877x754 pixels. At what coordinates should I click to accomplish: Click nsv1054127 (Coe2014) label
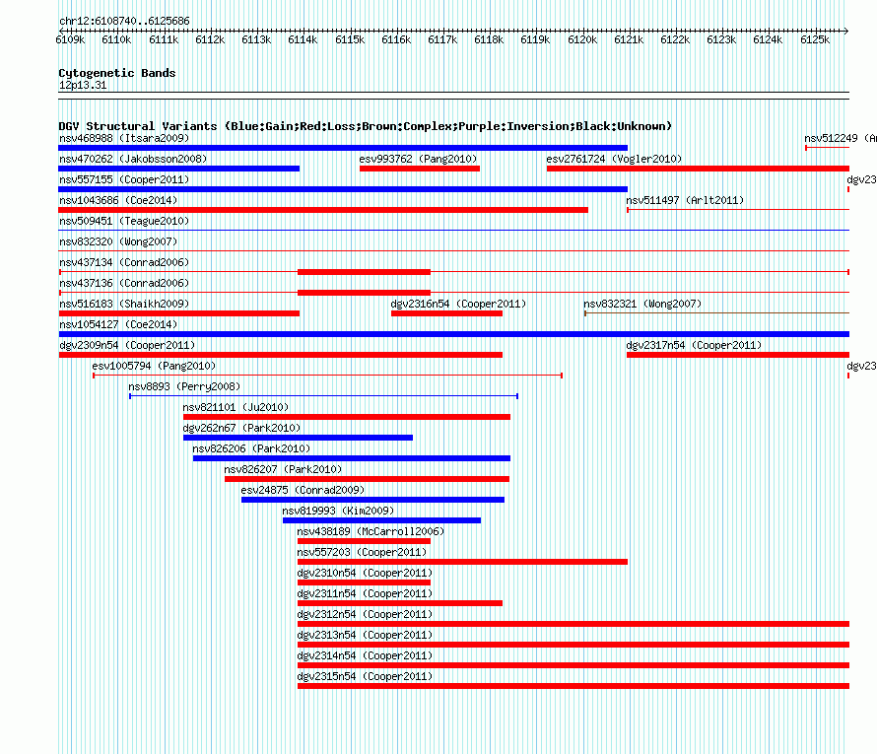[118, 324]
